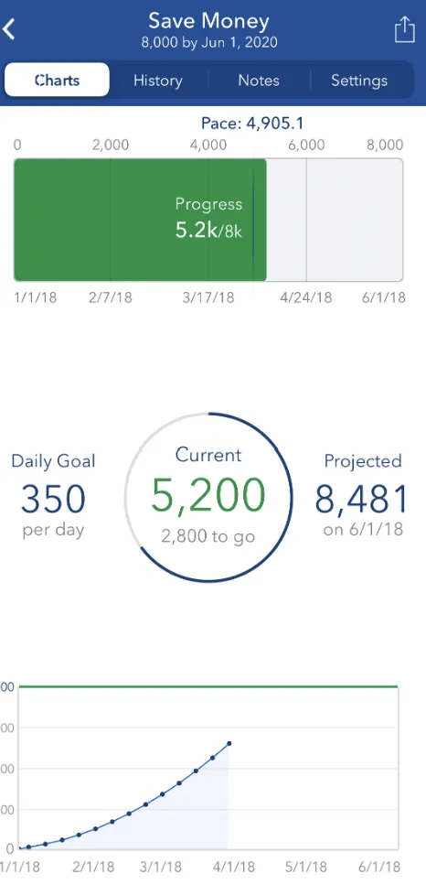426x895 pixels.
Task: Go to the Settings tab
Action: coord(359,81)
